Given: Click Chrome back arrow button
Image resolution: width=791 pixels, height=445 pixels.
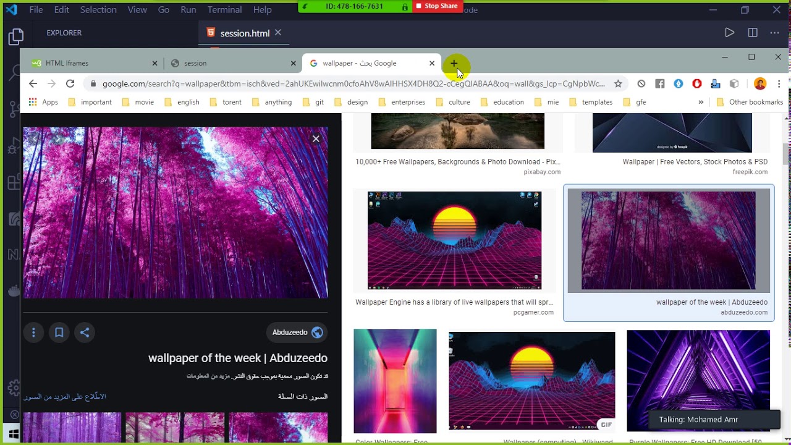Looking at the screenshot, I should (x=33, y=83).
